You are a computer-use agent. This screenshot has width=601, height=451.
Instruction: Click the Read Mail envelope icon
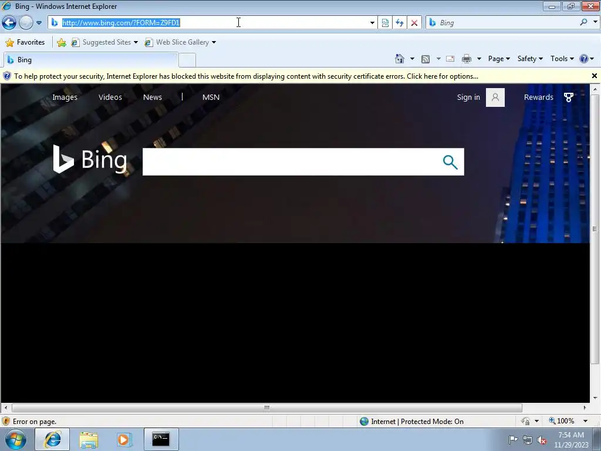click(x=450, y=59)
